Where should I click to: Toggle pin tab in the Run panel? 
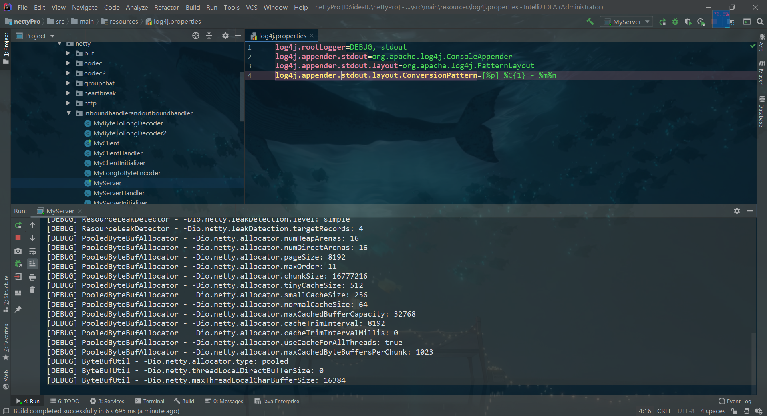pyautogui.click(x=18, y=309)
